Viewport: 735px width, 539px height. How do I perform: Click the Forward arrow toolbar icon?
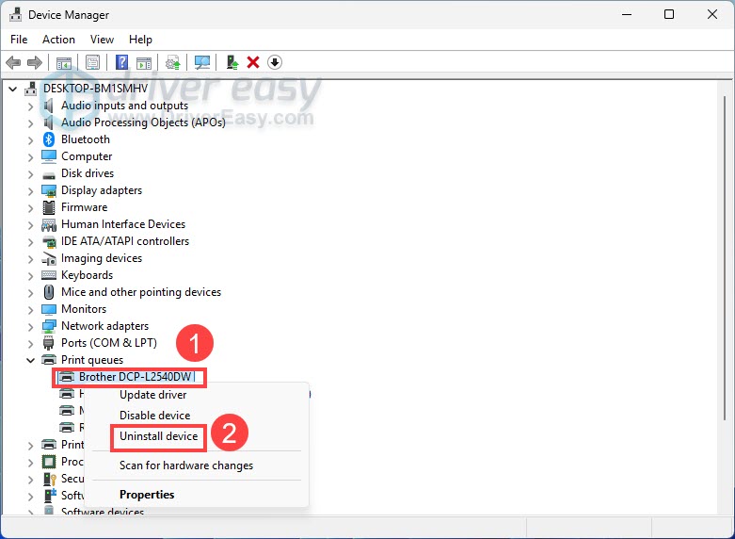35,62
